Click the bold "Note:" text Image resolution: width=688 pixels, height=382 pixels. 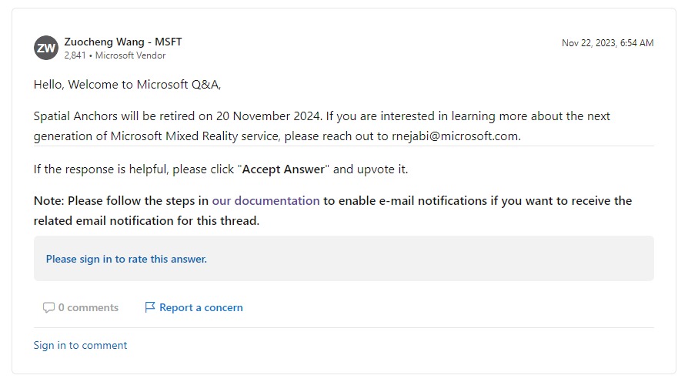pyautogui.click(x=49, y=201)
